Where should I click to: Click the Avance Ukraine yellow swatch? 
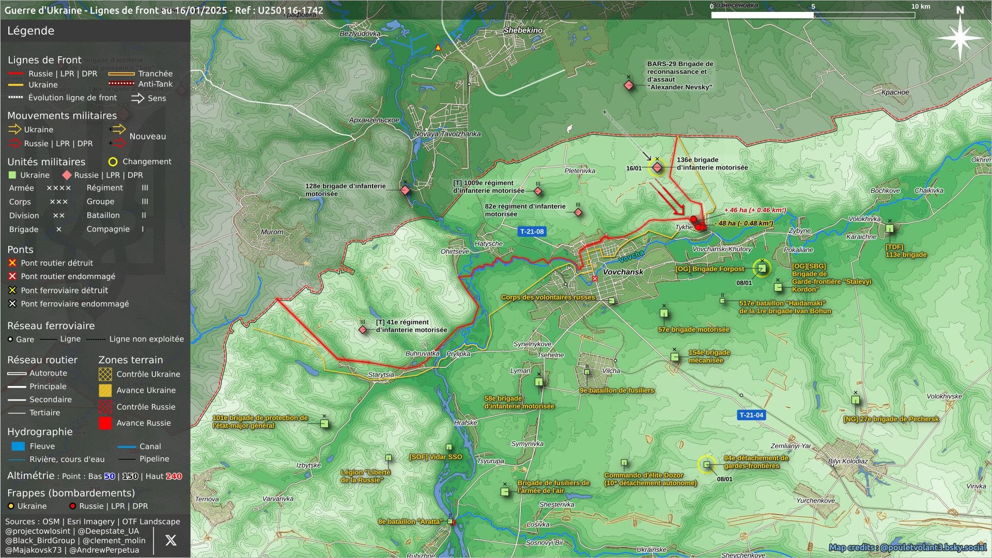click(x=105, y=390)
